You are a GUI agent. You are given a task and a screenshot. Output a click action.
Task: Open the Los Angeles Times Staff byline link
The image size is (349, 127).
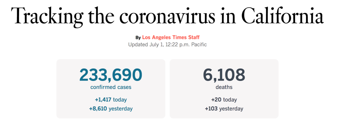[171, 37]
